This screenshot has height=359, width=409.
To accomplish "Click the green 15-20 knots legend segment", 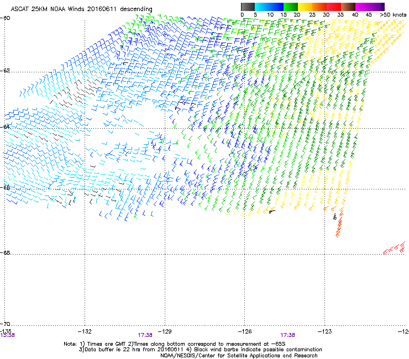I will [291, 7].
